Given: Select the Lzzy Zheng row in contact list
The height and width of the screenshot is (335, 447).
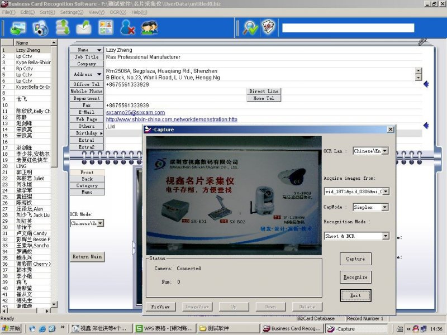Looking at the screenshot, I should 26,50.
